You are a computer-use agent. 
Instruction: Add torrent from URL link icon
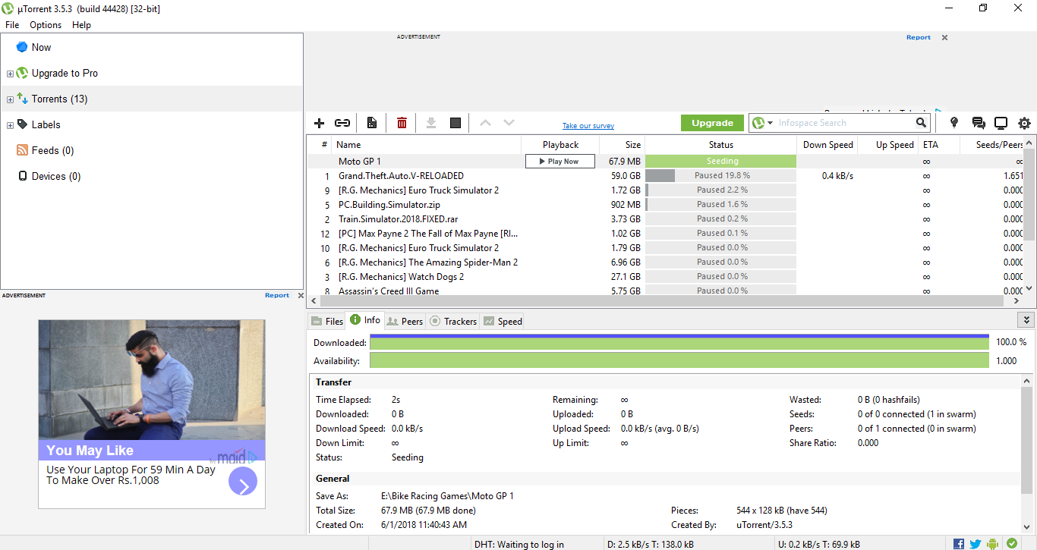coord(342,123)
